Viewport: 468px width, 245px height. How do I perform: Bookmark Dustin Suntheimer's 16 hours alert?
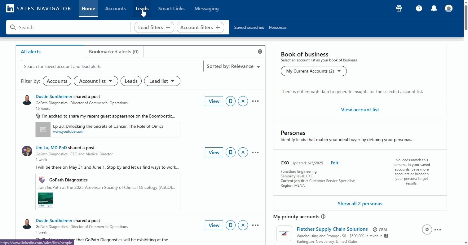[231, 101]
